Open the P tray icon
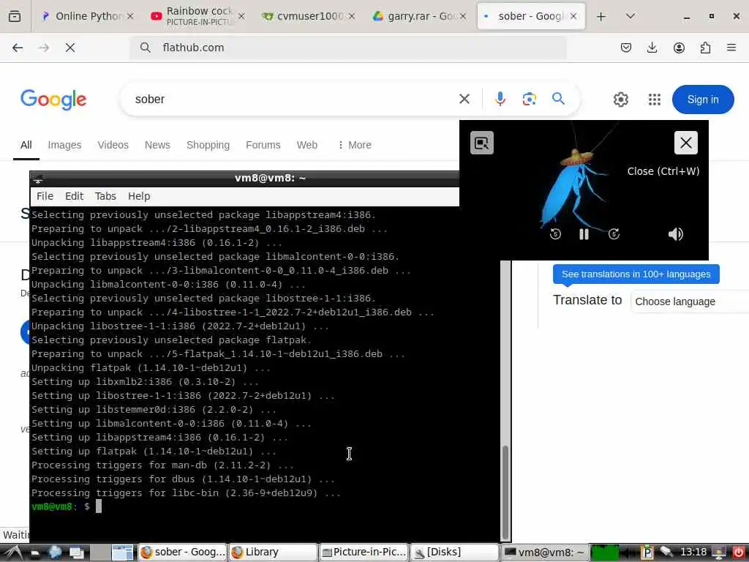The height and width of the screenshot is (562, 749). click(x=647, y=552)
